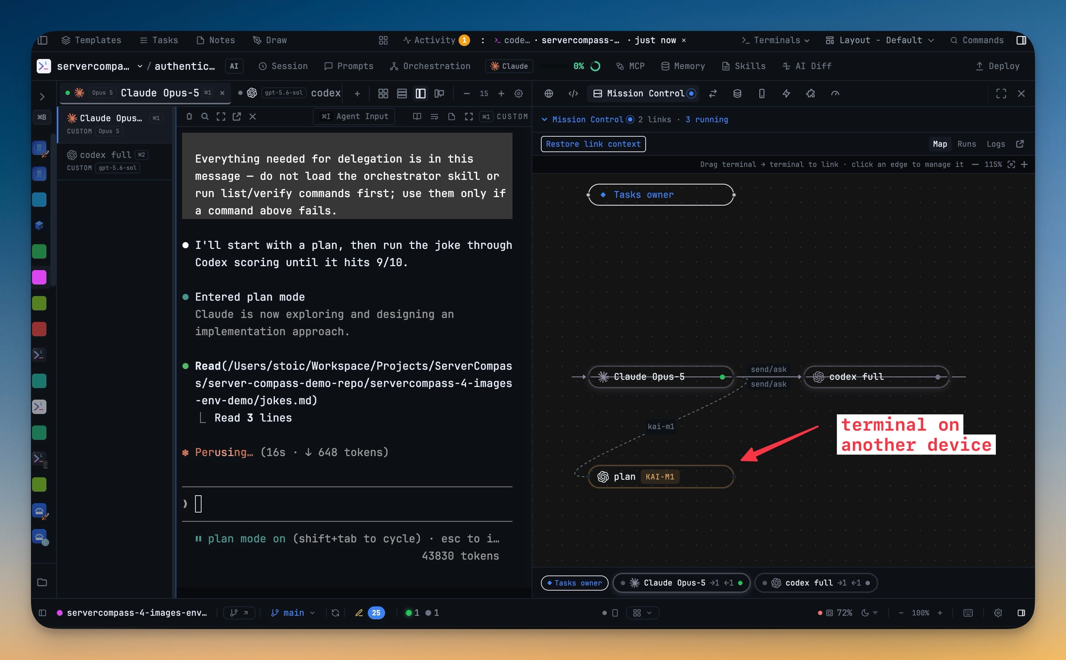Select the magenta workspace in sidebar

coord(39,277)
